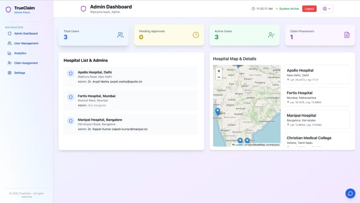Open Settings via the gear icon
360x203 pixels.
coord(9,73)
